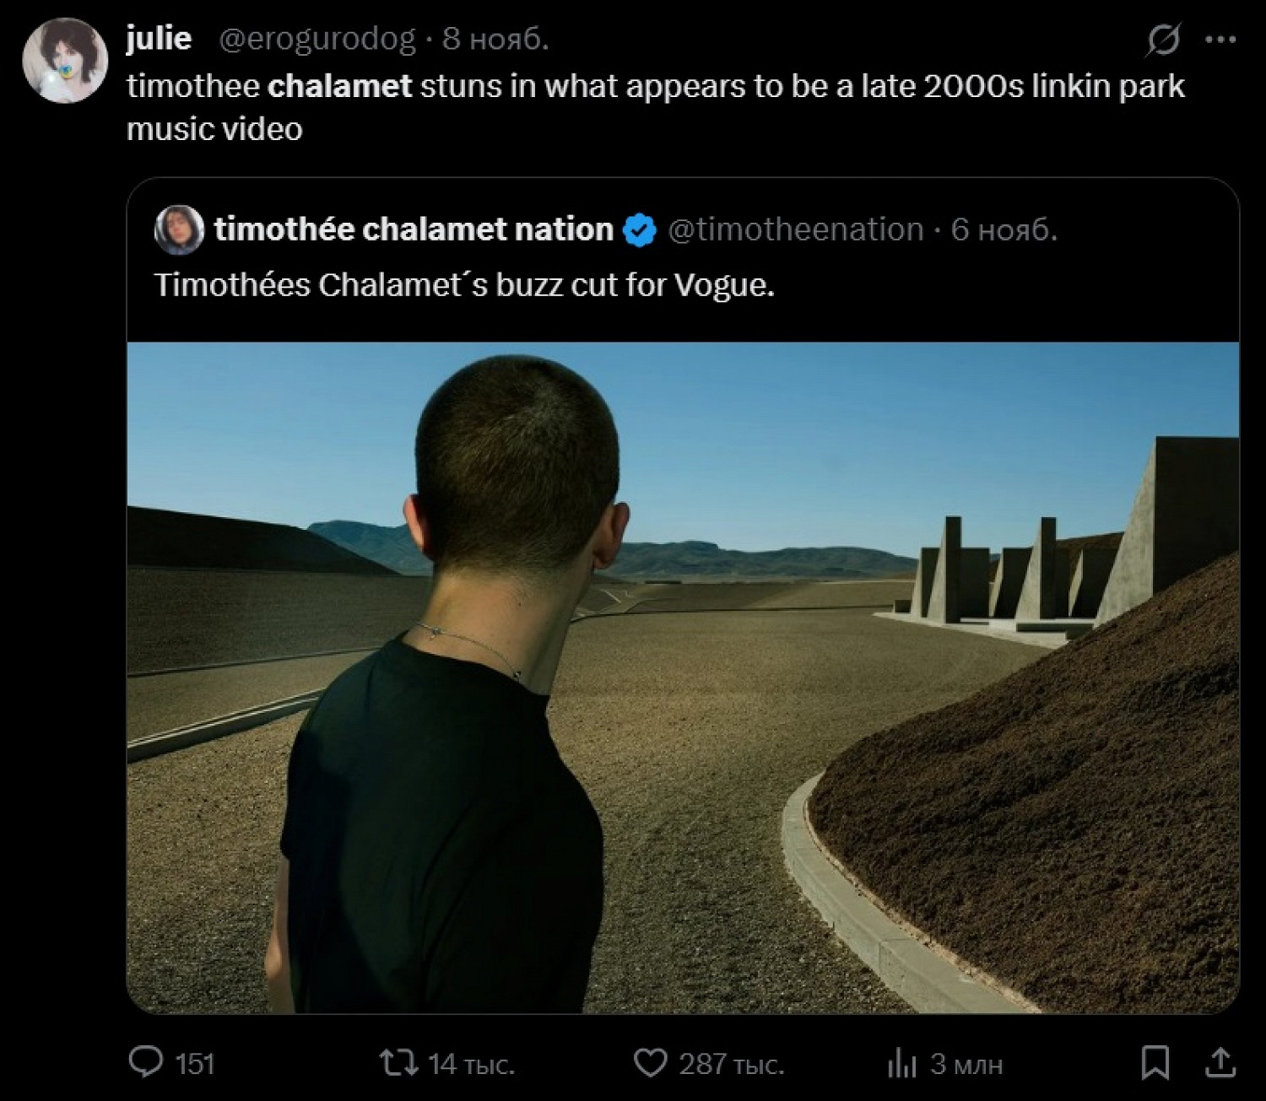This screenshot has height=1101, width=1266.
Task: Click the repost arrows icon
Action: coord(398,1063)
